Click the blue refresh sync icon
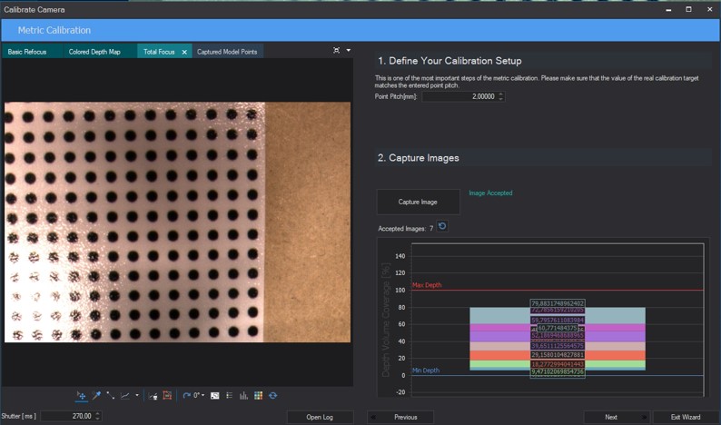The width and height of the screenshot is (721, 425). tap(273, 396)
